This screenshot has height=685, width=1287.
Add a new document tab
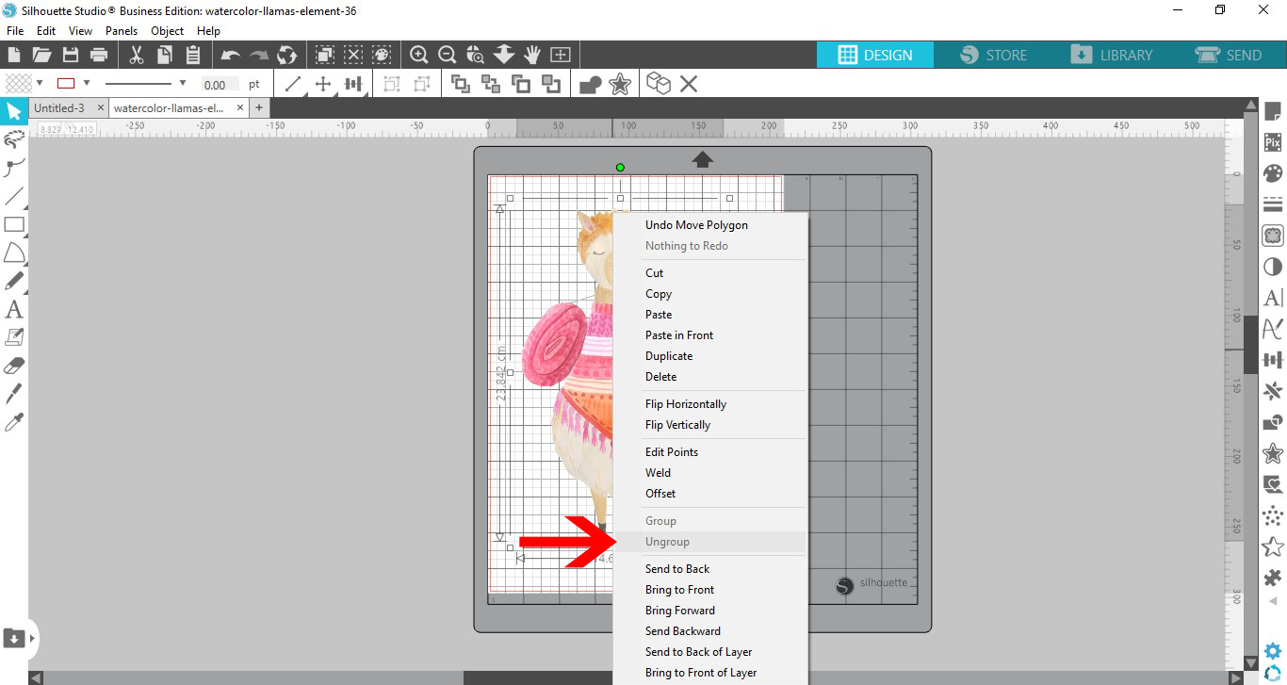(258, 108)
